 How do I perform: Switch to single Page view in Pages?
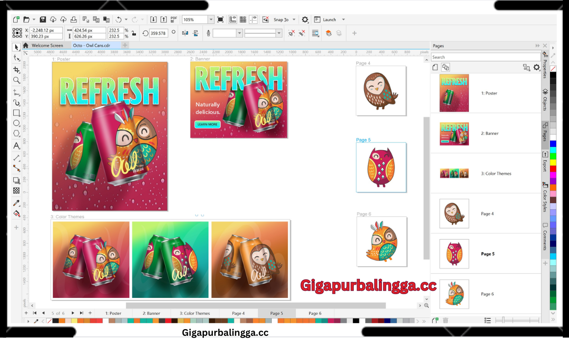pos(435,67)
